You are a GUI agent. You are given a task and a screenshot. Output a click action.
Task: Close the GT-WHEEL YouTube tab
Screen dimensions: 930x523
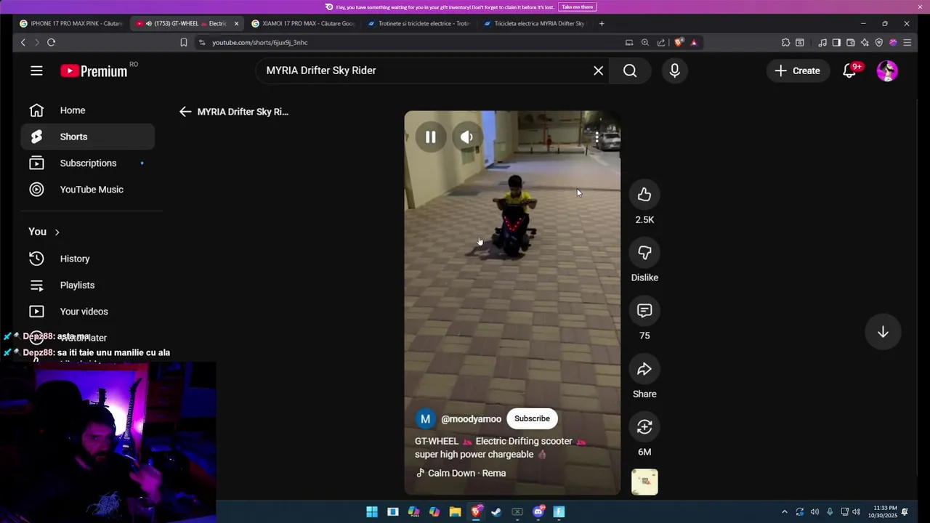pos(236,23)
